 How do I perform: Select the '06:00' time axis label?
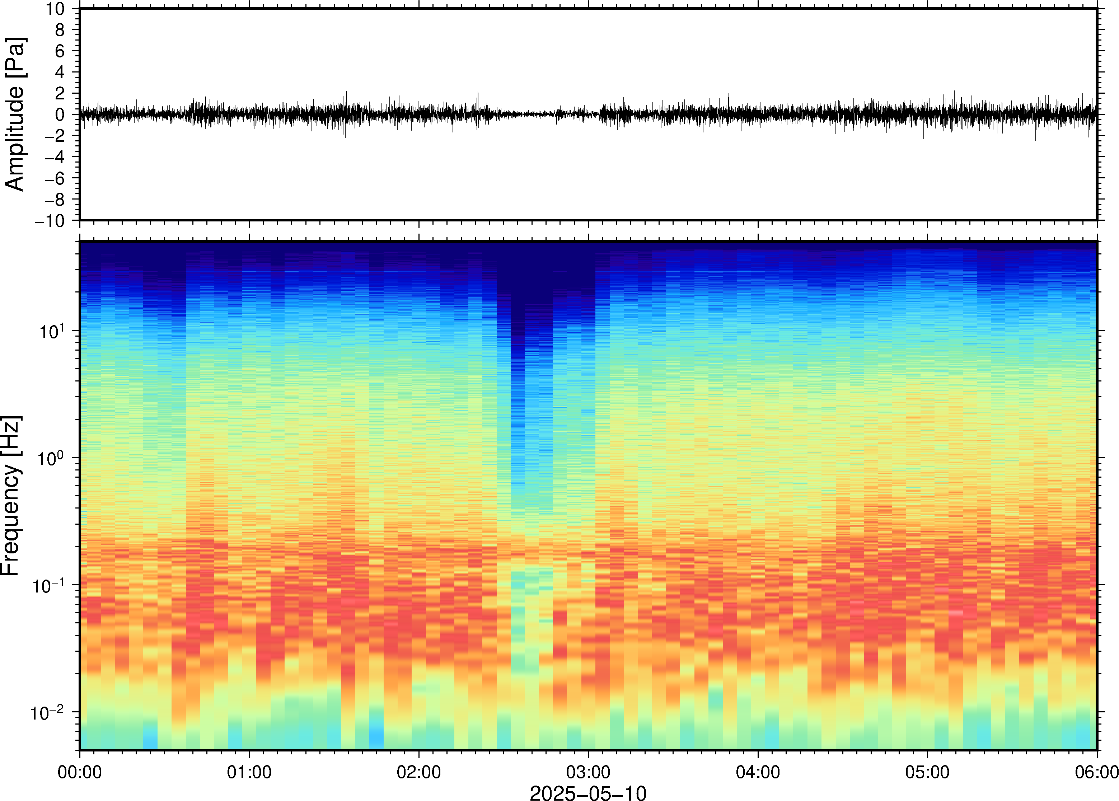[1097, 772]
